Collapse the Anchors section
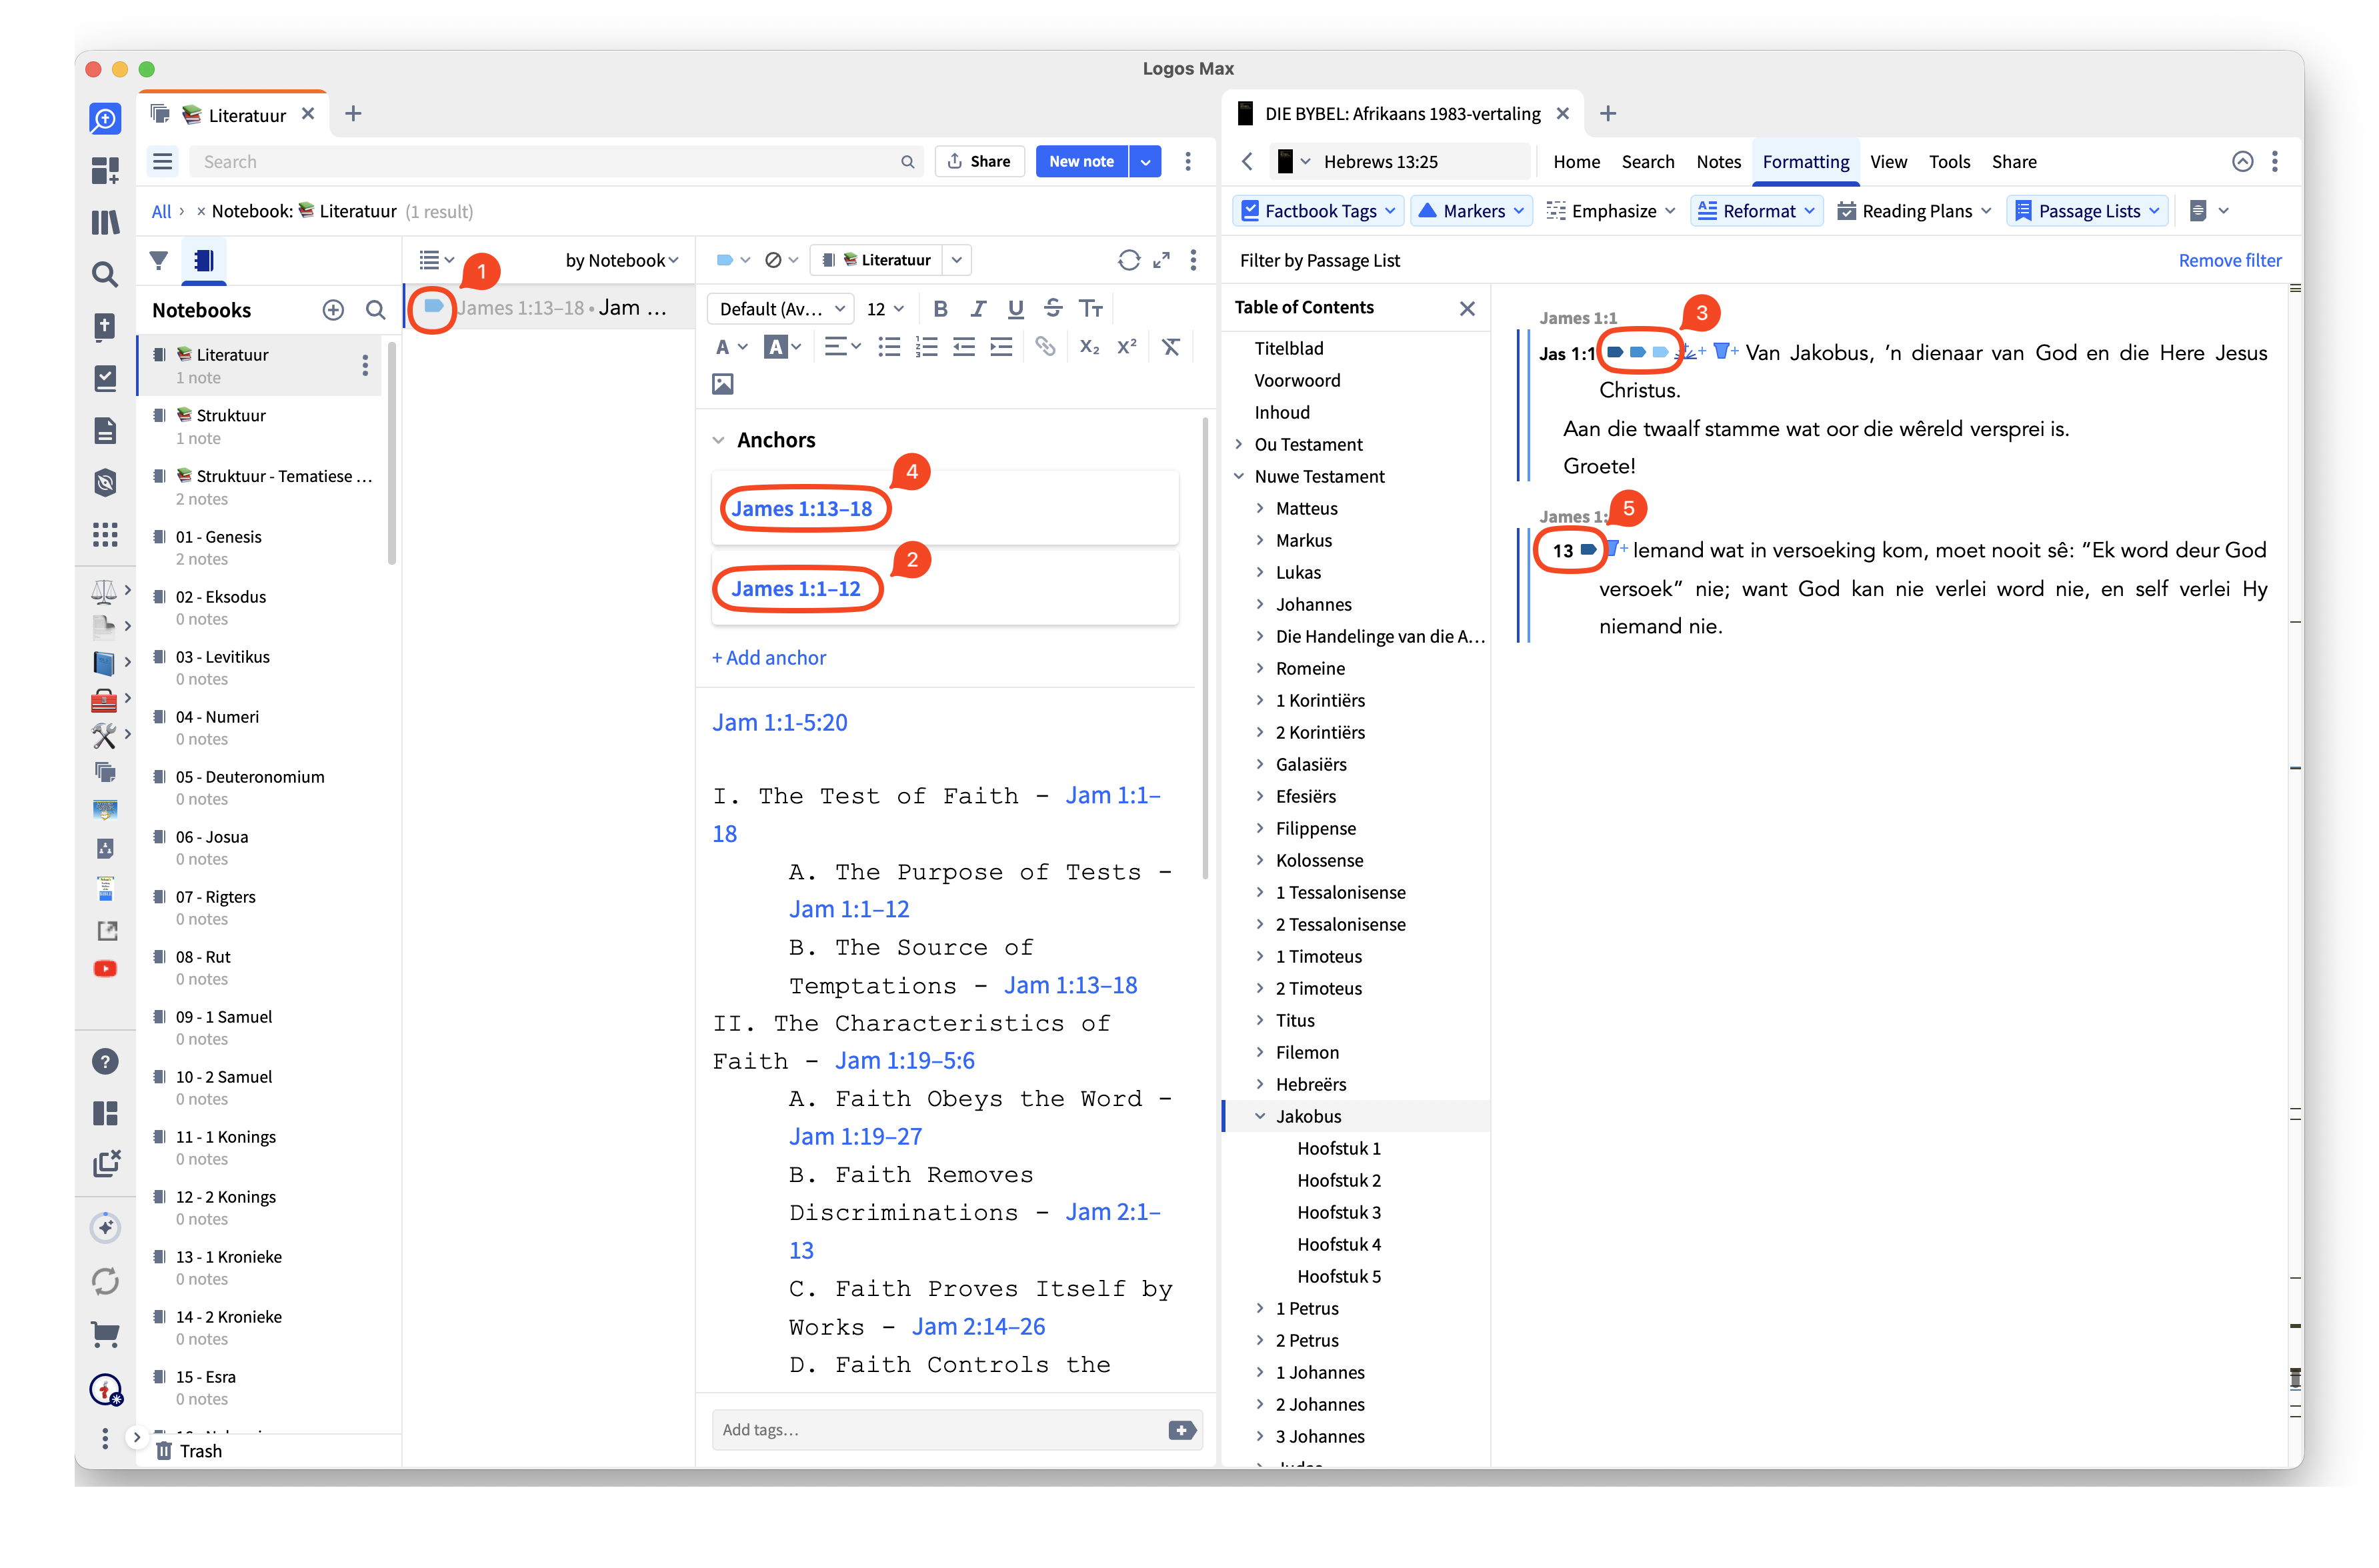2379x1568 pixels. [718, 440]
